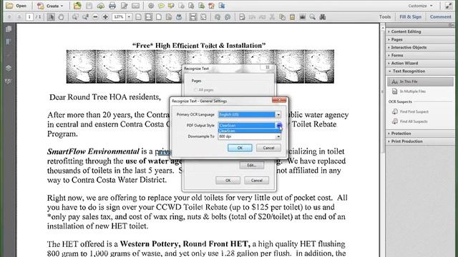Screen dimensions: 458x257
Task: Click the Print (printer) icon
Action: click(x=112, y=6)
